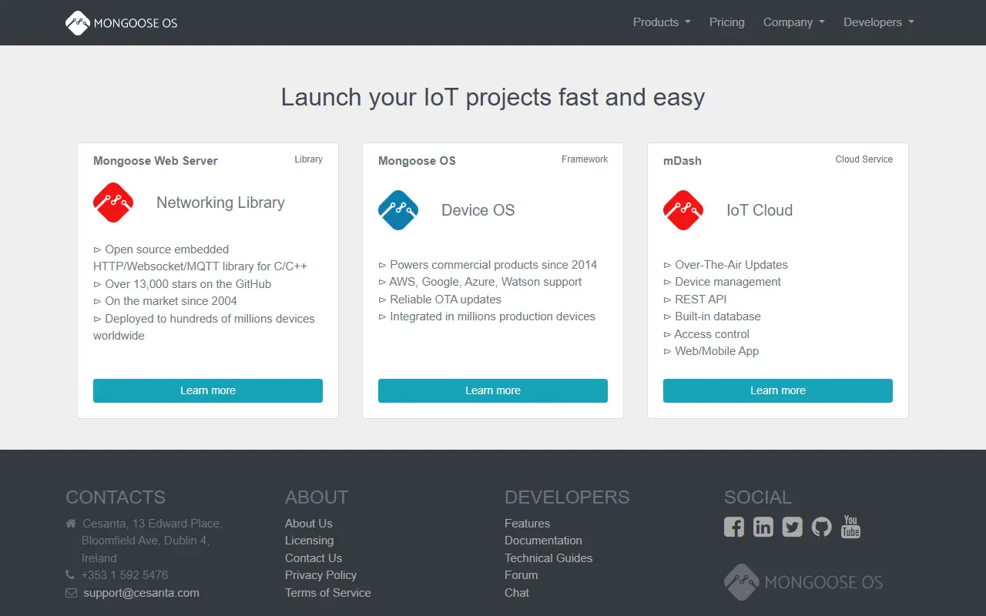Image resolution: width=986 pixels, height=616 pixels.
Task: Click the red Networking Library icon
Action: pos(113,203)
